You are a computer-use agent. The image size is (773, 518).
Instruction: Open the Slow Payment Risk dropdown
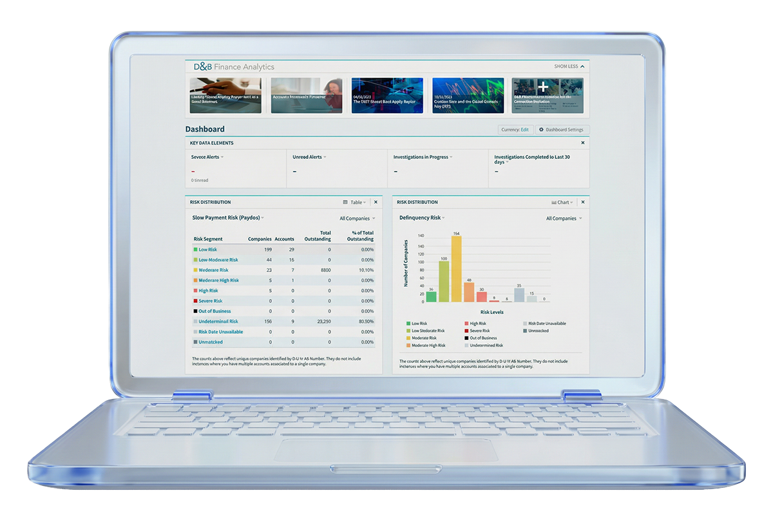coord(228,218)
